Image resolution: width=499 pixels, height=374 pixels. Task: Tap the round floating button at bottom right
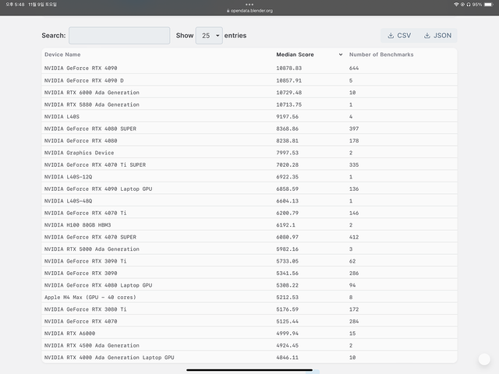pyautogui.click(x=484, y=359)
